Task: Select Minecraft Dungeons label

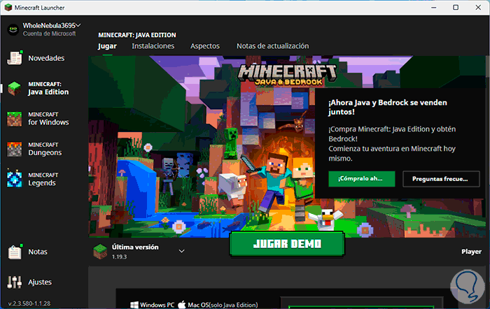Action: pyautogui.click(x=45, y=149)
